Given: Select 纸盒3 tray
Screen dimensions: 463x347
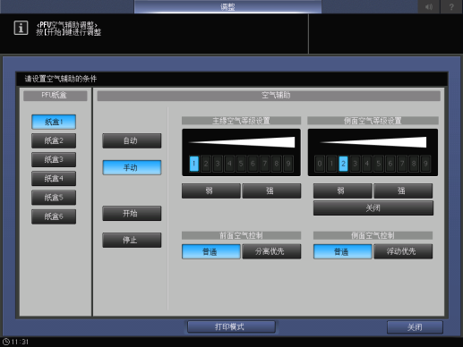Looking at the screenshot, I should [54, 159].
